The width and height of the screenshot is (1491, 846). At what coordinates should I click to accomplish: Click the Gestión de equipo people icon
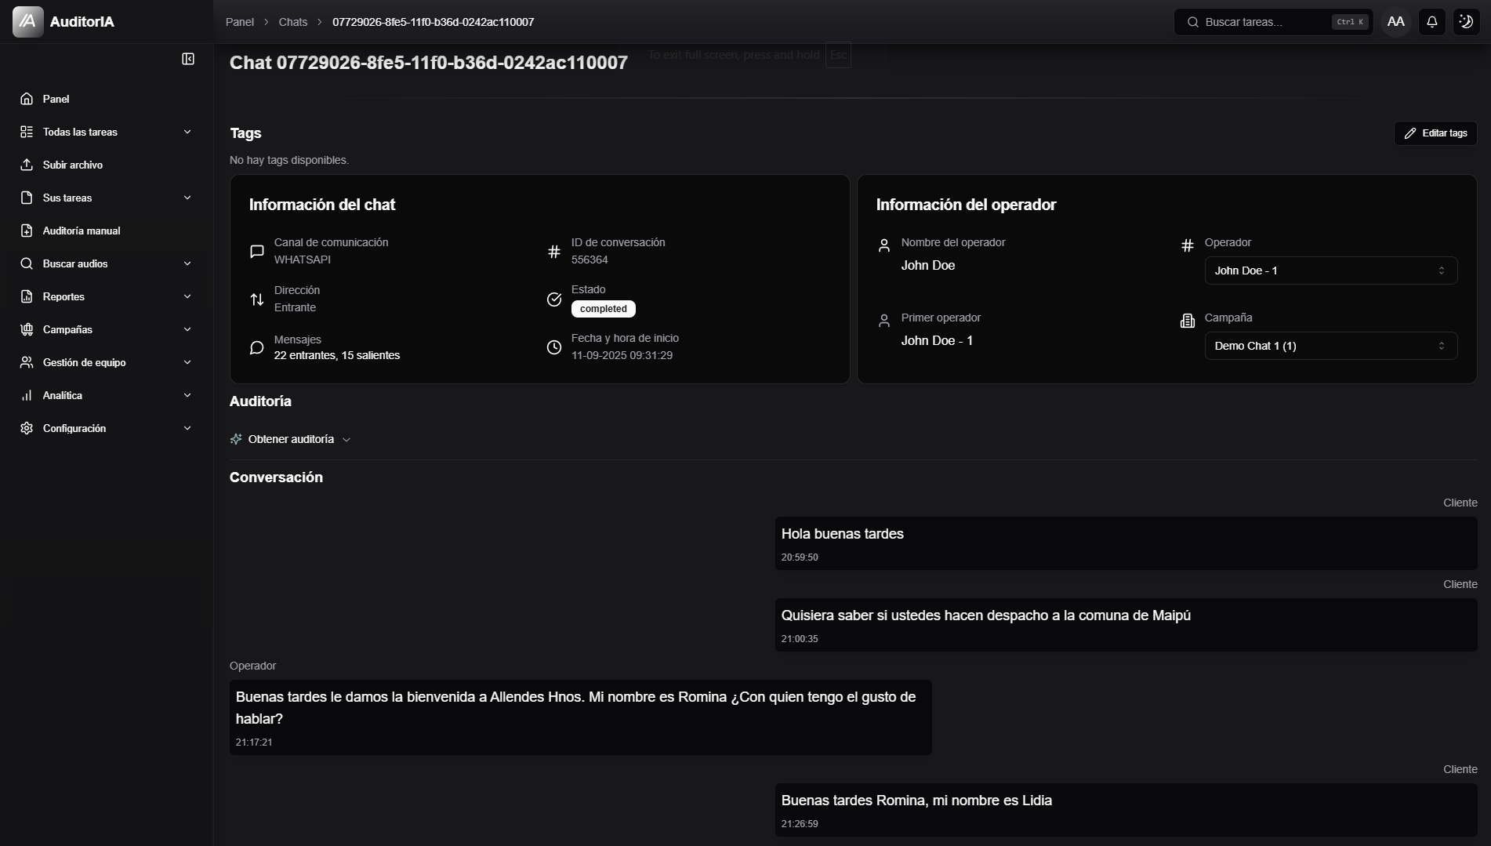pos(27,362)
